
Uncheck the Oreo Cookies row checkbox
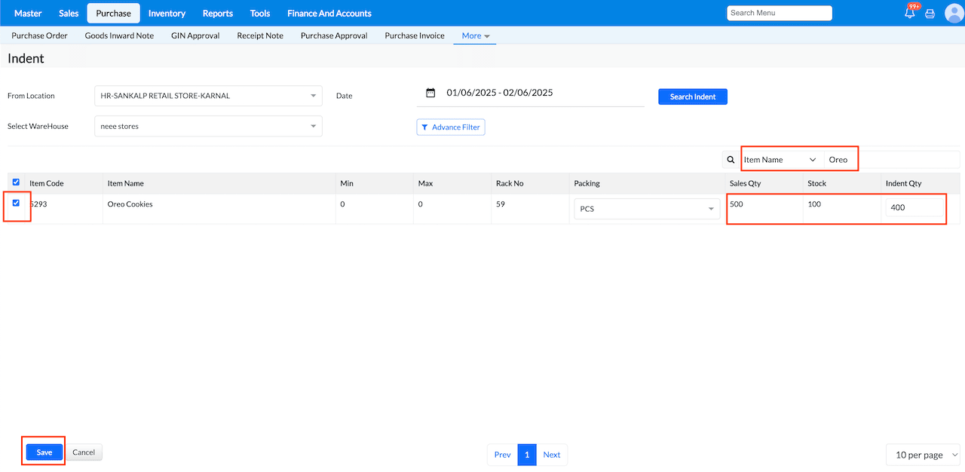pyautogui.click(x=17, y=203)
